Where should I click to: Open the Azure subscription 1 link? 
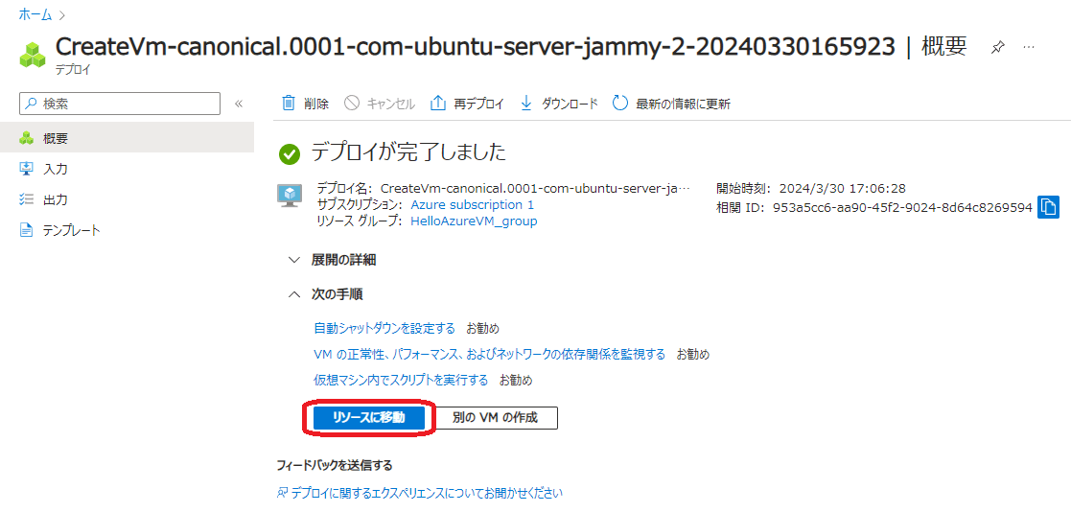click(x=472, y=205)
